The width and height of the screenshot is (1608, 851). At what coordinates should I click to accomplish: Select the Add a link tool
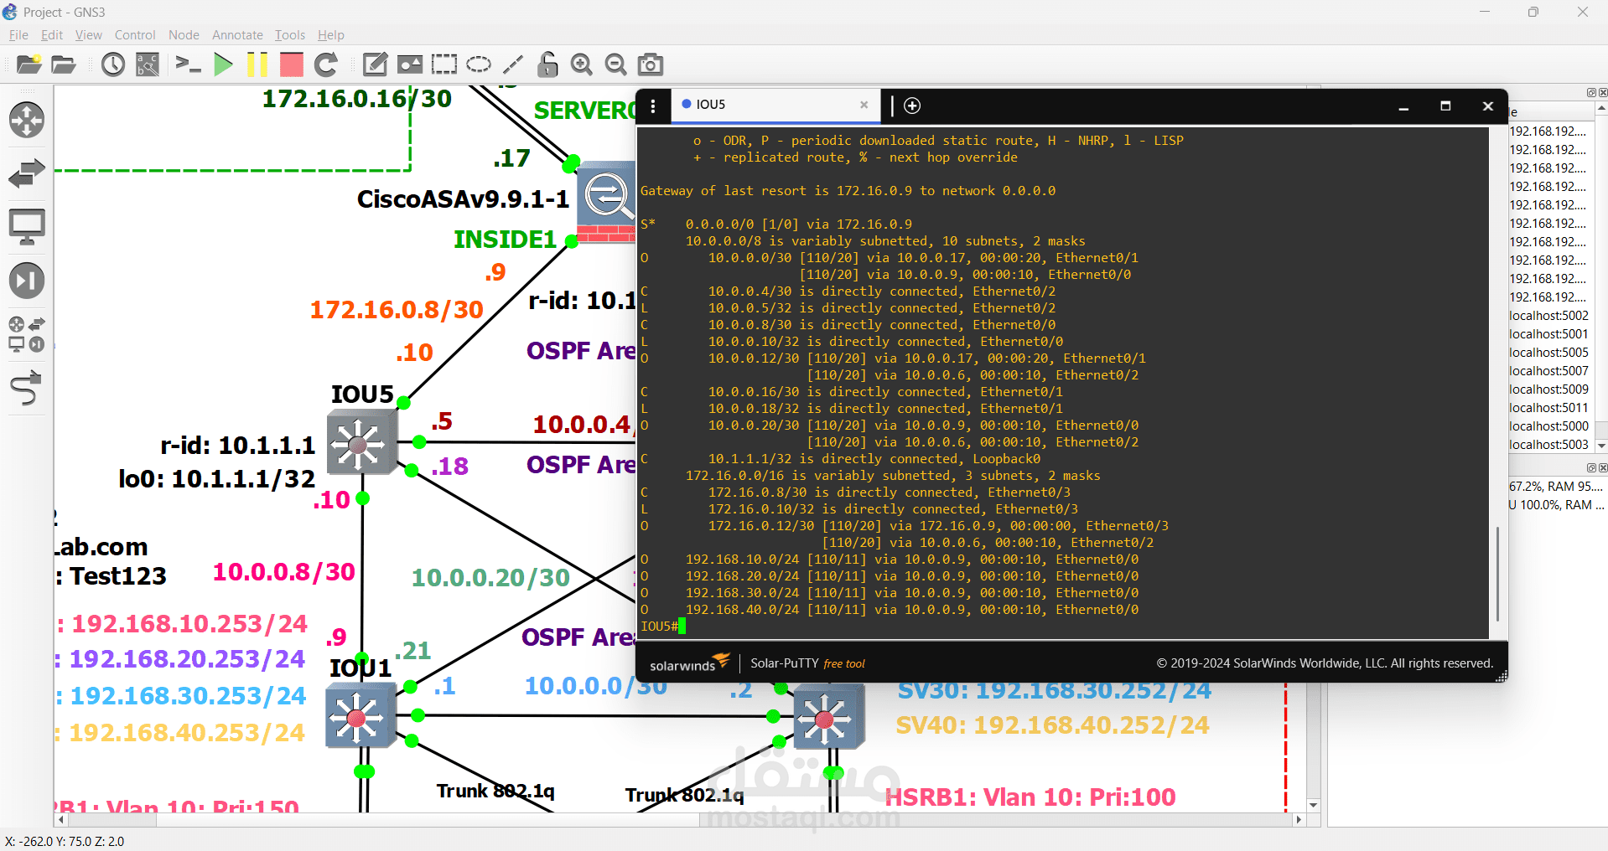27,388
